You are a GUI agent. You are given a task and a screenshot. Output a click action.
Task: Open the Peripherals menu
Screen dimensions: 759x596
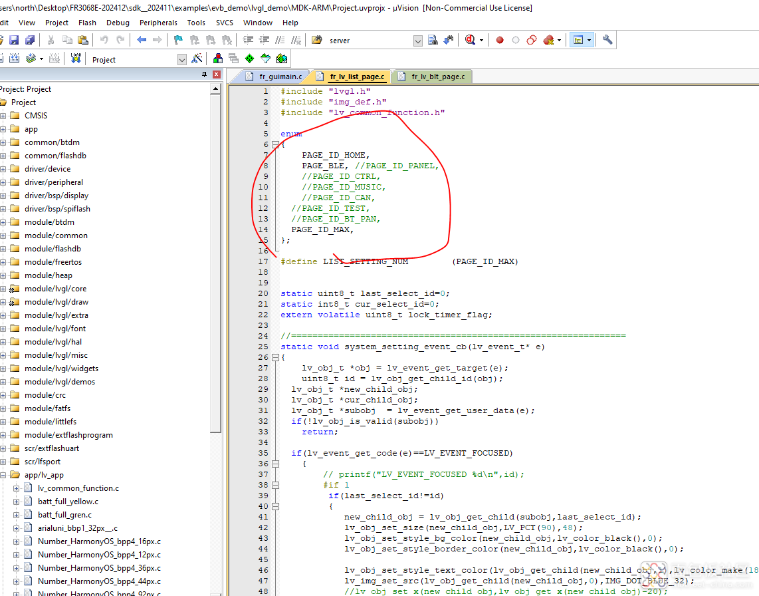[158, 23]
